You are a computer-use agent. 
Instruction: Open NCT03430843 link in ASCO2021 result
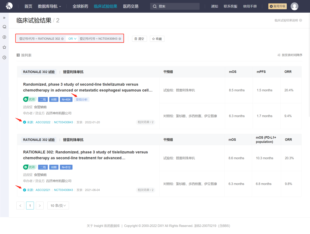tap(63, 190)
